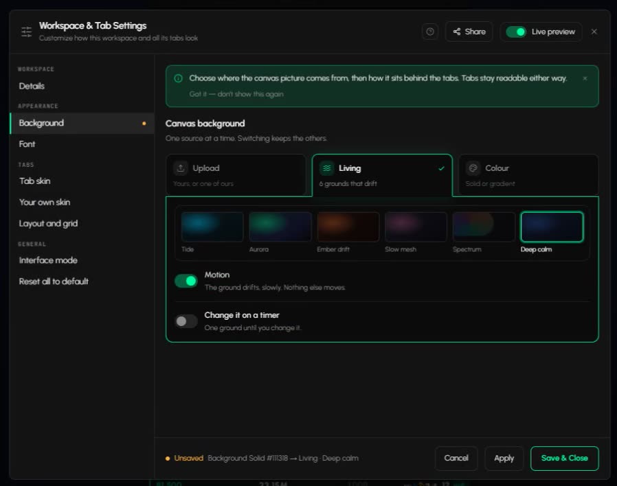Choose the Aurora background thumbnail
617x486 pixels.
click(280, 227)
